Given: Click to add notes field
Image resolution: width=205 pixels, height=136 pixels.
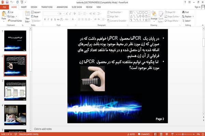Looking at the screenshot, I should click(x=43, y=129).
